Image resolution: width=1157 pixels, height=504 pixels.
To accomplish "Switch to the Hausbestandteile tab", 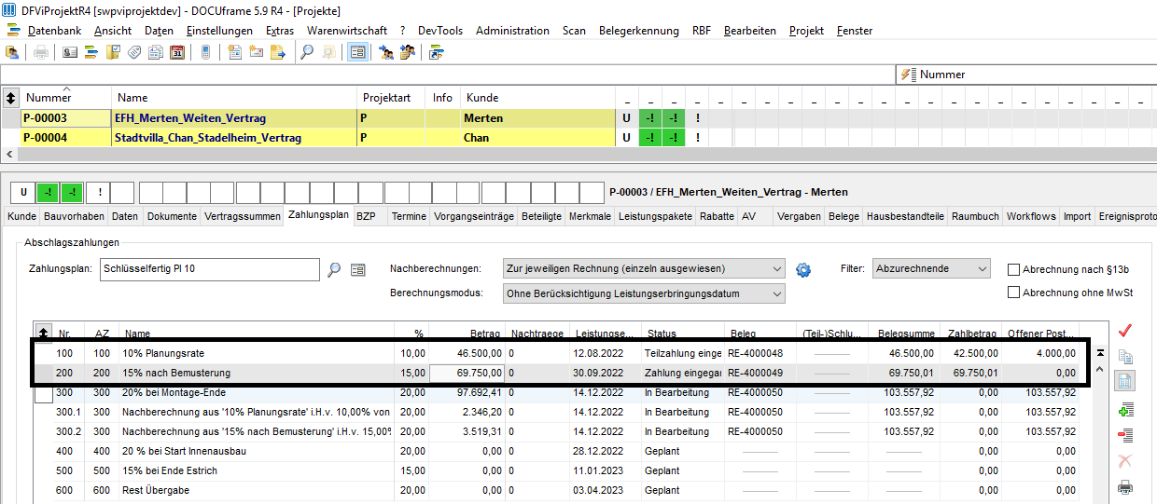I will coord(905,216).
